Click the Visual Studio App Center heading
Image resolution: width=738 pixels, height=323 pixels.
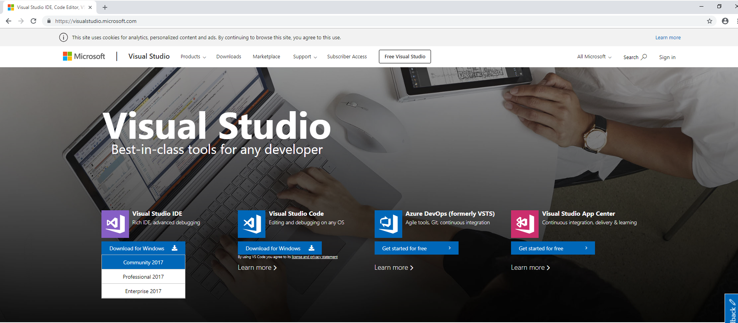[579, 214]
